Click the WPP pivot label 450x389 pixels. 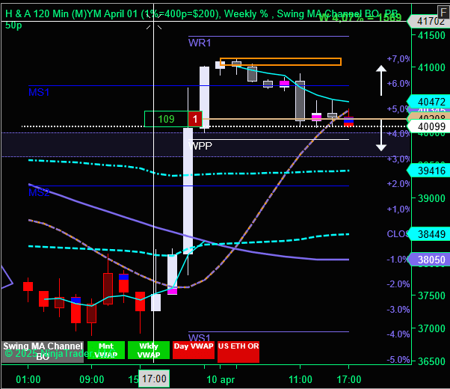pyautogui.click(x=200, y=146)
